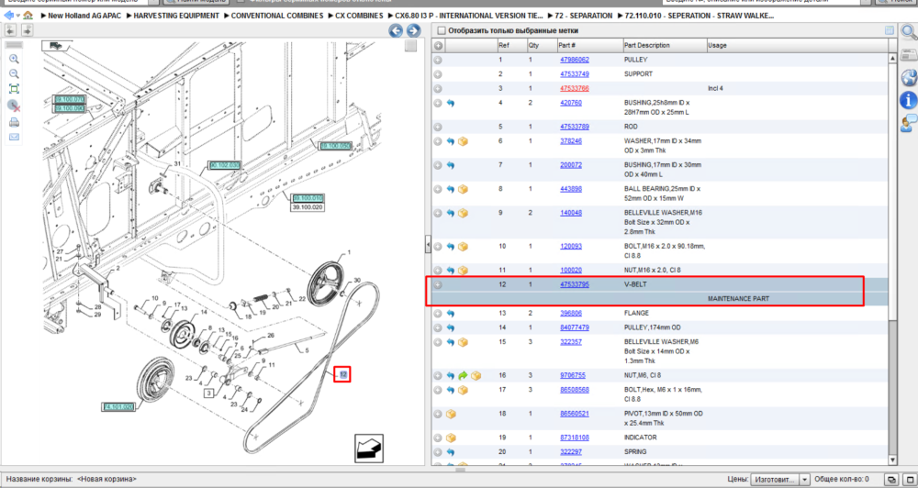The height and width of the screenshot is (488, 918).
Task: Click the Usage column header
Action: [x=796, y=45]
